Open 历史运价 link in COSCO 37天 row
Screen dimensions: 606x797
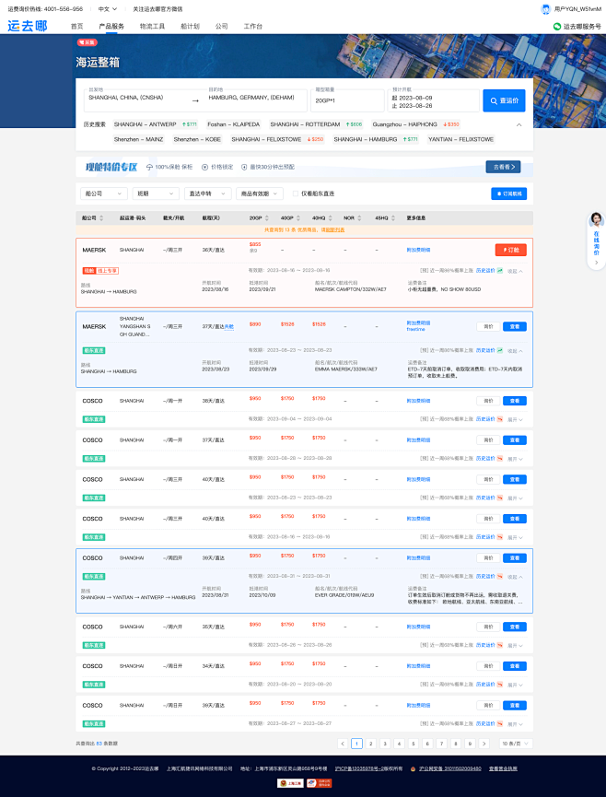click(x=485, y=459)
